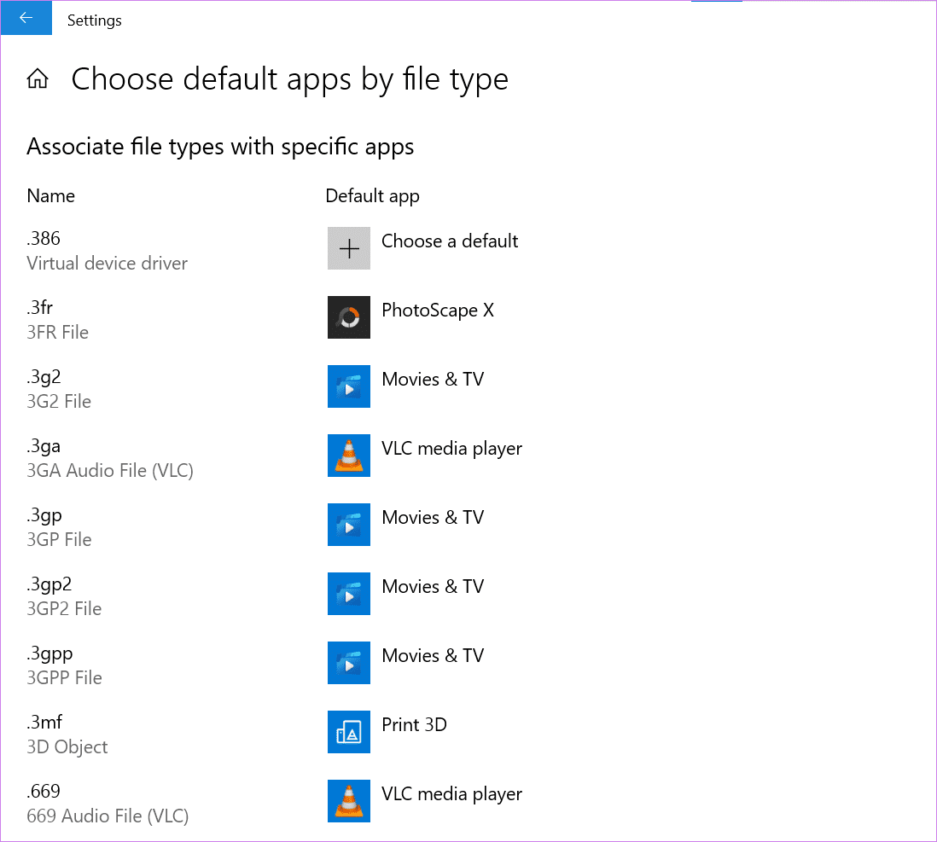Click Print 3D icon for .3mf
Screen dimensions: 937x842
(349, 732)
